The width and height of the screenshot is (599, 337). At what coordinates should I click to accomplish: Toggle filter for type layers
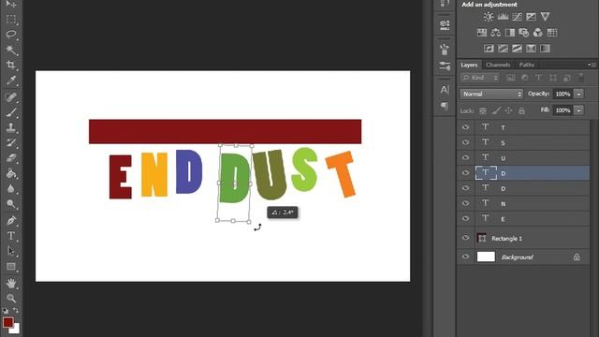tap(539, 78)
